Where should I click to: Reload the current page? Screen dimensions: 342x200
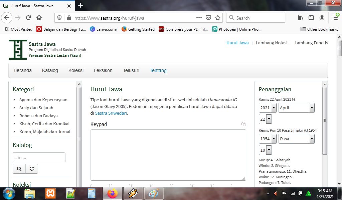click(28, 18)
